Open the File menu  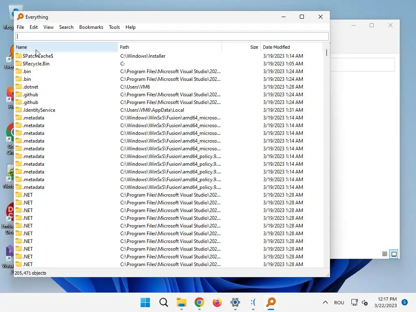[20, 27]
